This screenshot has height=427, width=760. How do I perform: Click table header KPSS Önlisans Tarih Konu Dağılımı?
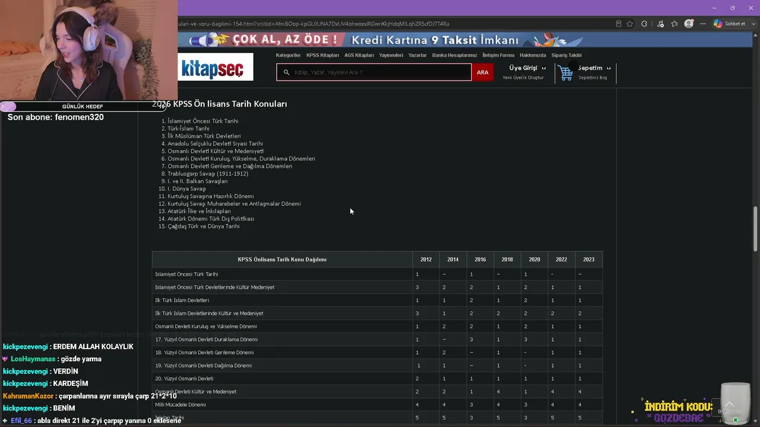tap(282, 259)
